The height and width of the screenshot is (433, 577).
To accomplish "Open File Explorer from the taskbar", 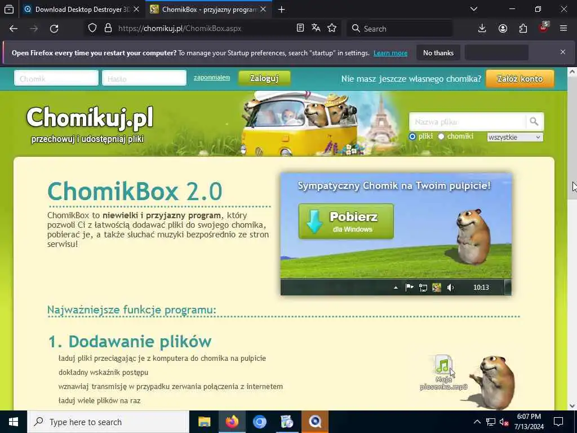I will point(204,422).
